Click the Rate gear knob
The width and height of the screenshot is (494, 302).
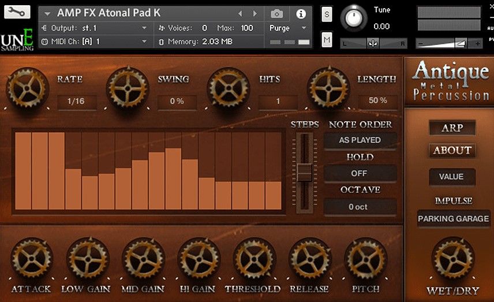[27, 88]
